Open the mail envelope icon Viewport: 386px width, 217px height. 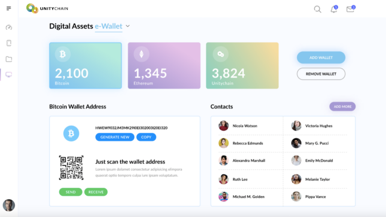pos(350,9)
